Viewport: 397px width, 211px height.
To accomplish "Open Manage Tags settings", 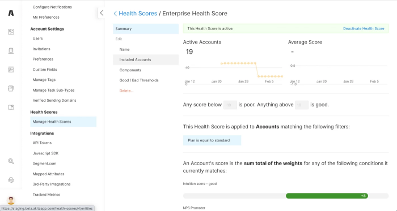I will (x=44, y=80).
